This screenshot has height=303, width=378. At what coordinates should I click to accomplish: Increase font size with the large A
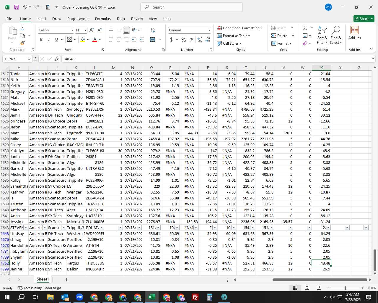pyautogui.click(x=92, y=30)
